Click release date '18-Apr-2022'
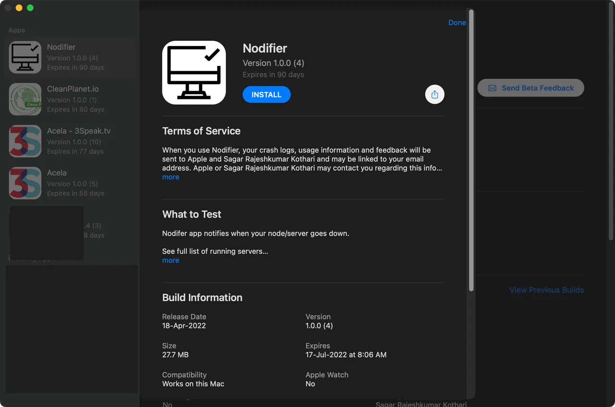Viewport: 615px width, 407px height. click(184, 325)
